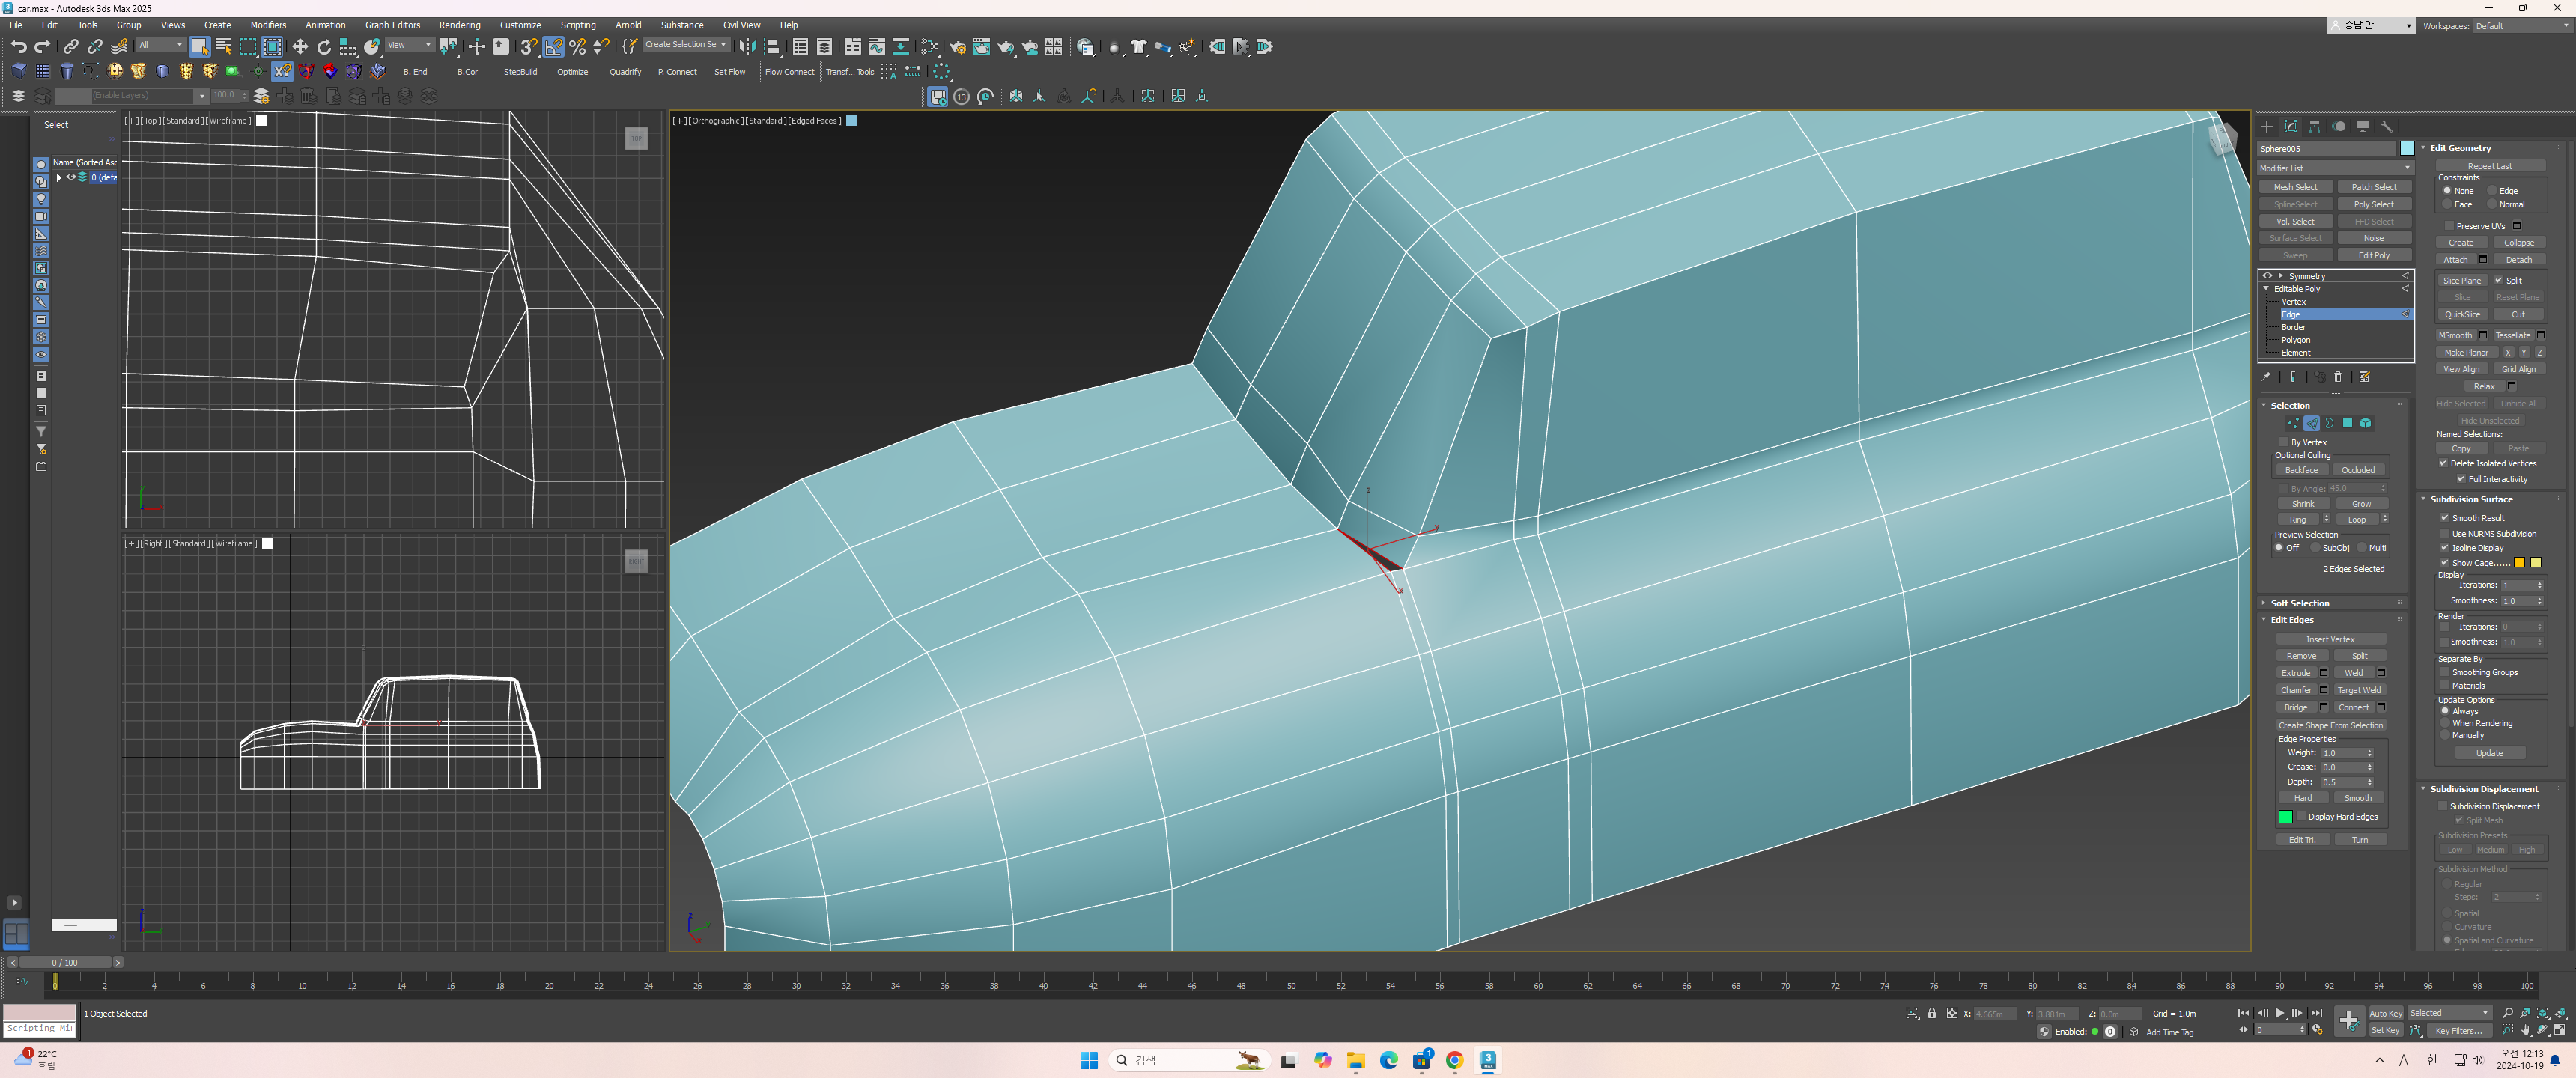2576x1078 pixels.
Task: Click the Collapse button in Edit Geometry
Action: coord(2519,243)
